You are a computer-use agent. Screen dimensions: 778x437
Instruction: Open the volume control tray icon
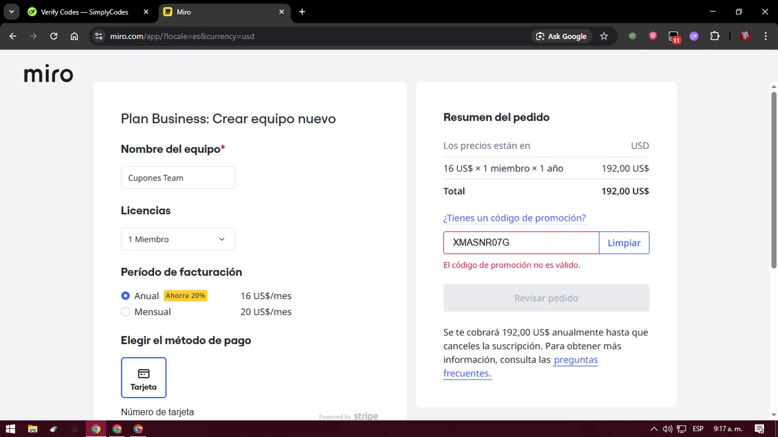click(x=668, y=429)
